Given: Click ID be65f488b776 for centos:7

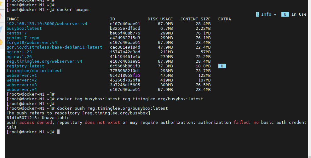Looking at the screenshot, I should pos(125,33).
